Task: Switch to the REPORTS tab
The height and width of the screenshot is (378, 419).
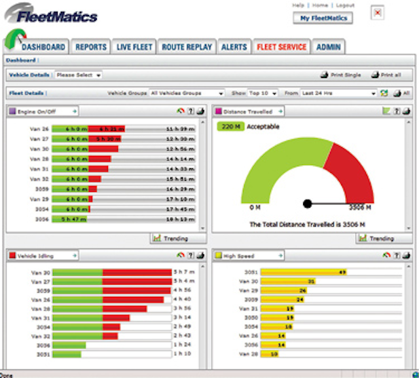Action: point(91,47)
